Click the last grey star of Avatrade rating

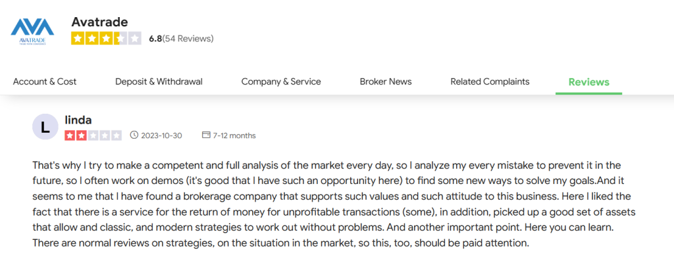click(134, 39)
